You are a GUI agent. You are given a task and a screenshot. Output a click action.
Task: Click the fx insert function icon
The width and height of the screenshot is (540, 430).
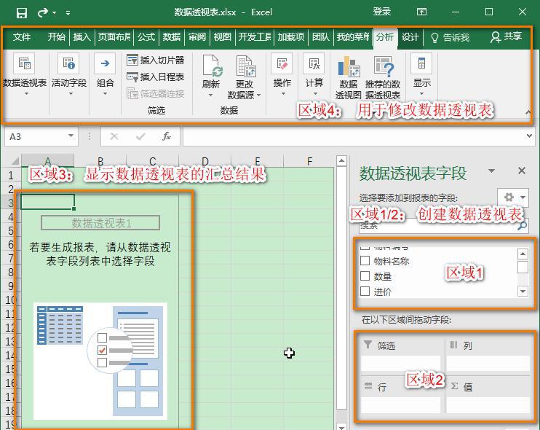click(167, 136)
